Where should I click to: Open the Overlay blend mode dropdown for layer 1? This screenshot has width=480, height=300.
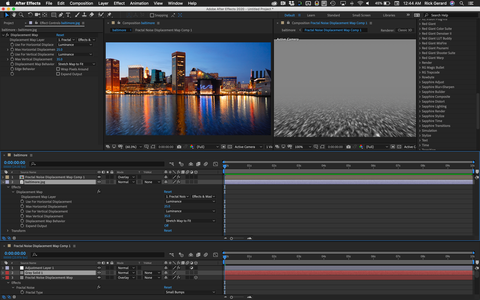click(126, 177)
